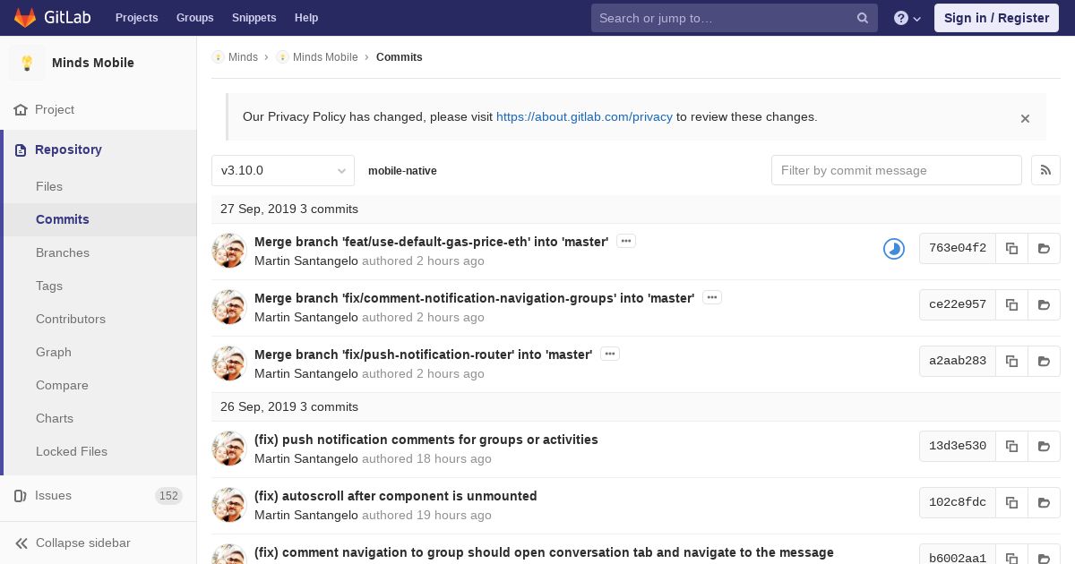The image size is (1075, 564).
Task: Open Snippets in the navbar
Action: [254, 18]
